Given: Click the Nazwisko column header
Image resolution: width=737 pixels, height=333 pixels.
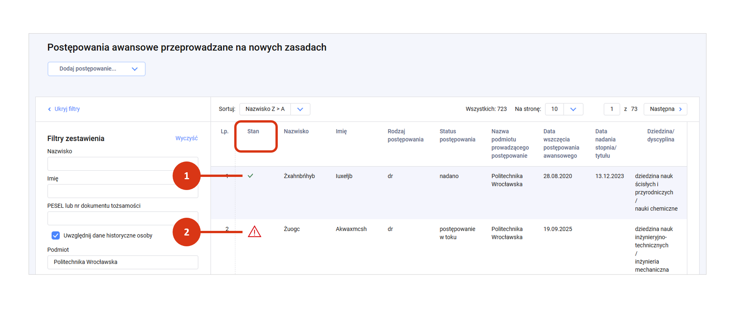Looking at the screenshot, I should (296, 131).
